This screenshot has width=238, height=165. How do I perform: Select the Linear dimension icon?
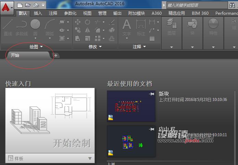152,22
